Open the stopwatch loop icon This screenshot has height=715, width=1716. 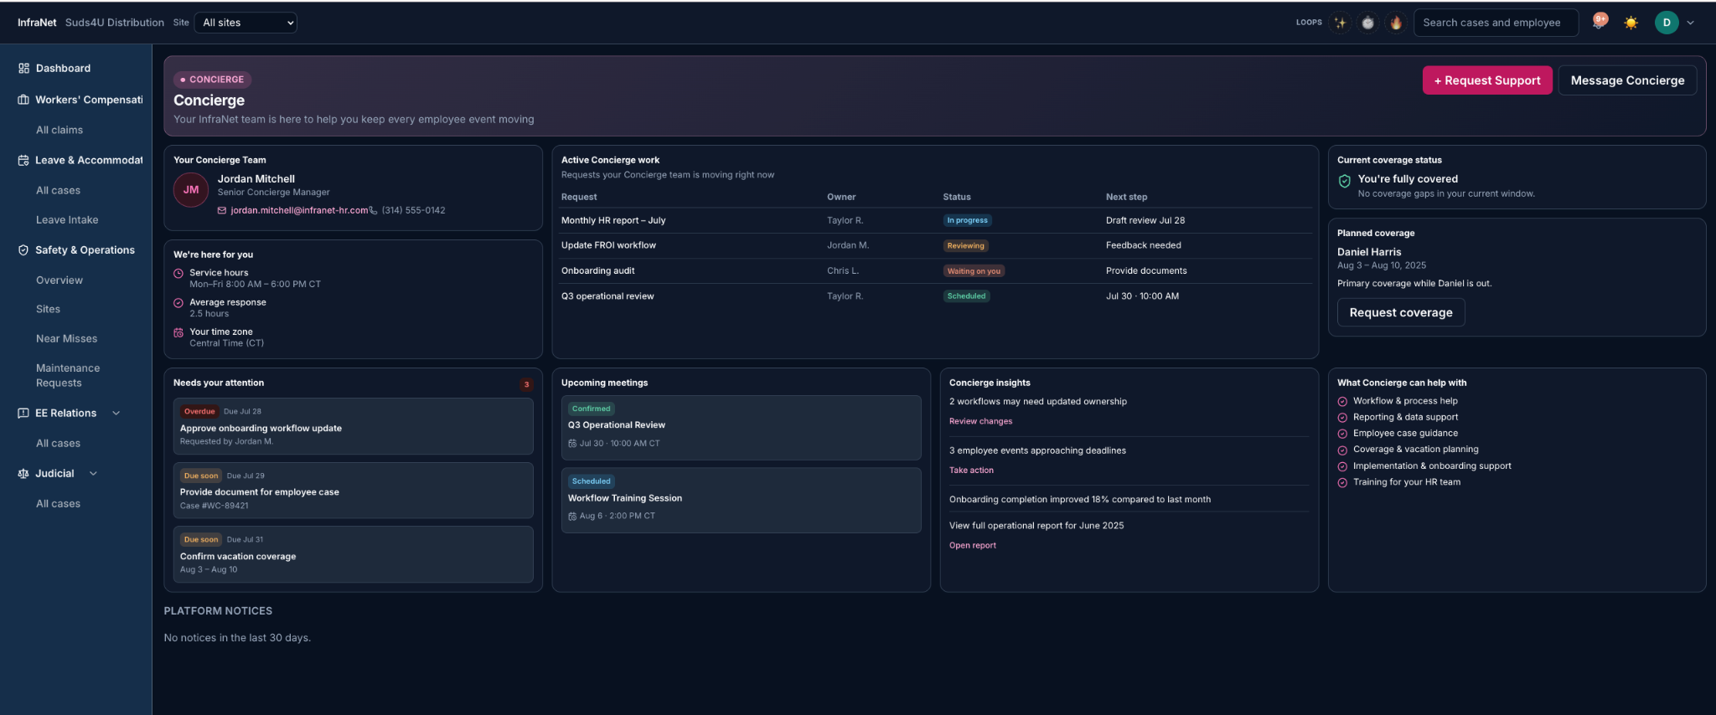(1367, 23)
